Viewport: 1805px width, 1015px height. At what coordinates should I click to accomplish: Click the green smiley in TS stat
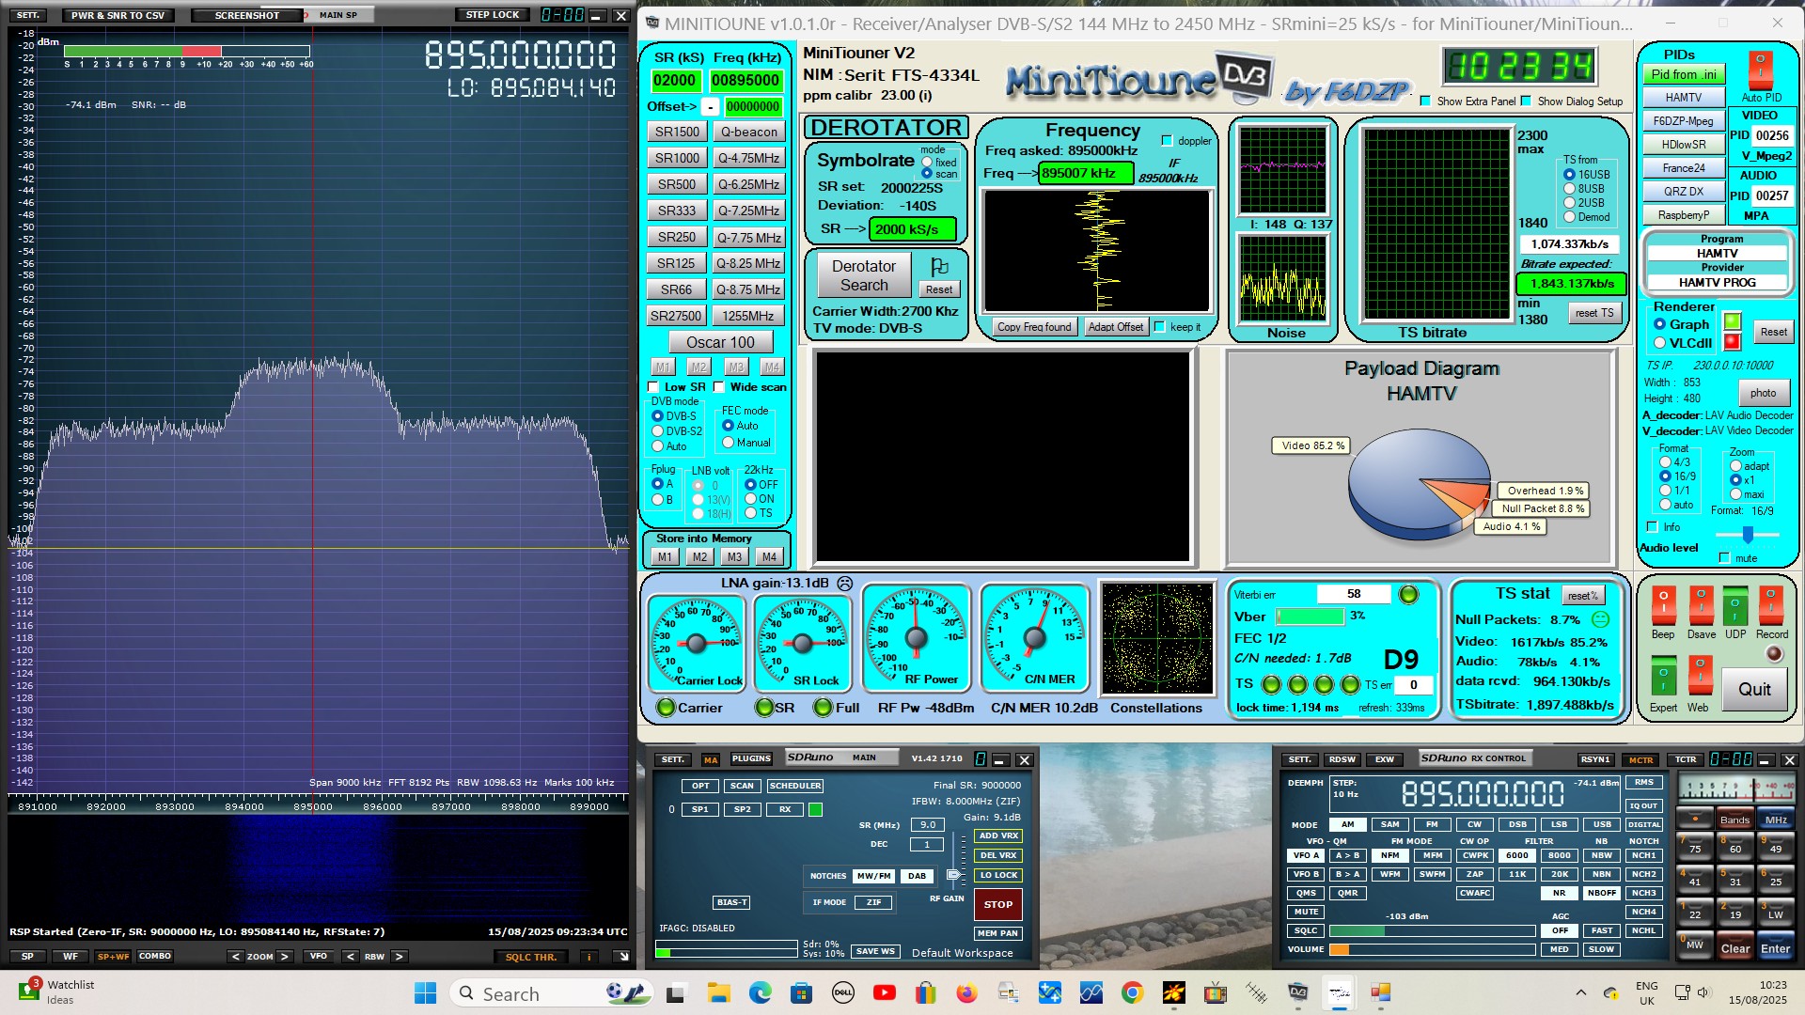pyautogui.click(x=1600, y=619)
